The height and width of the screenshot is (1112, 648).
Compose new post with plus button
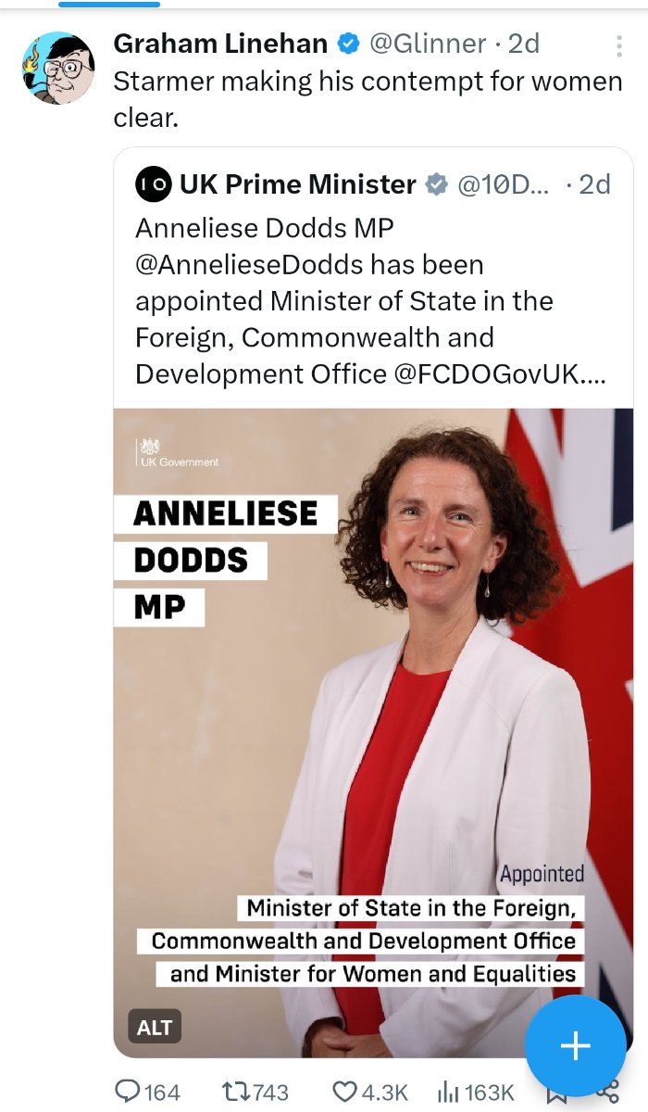coord(575,1046)
